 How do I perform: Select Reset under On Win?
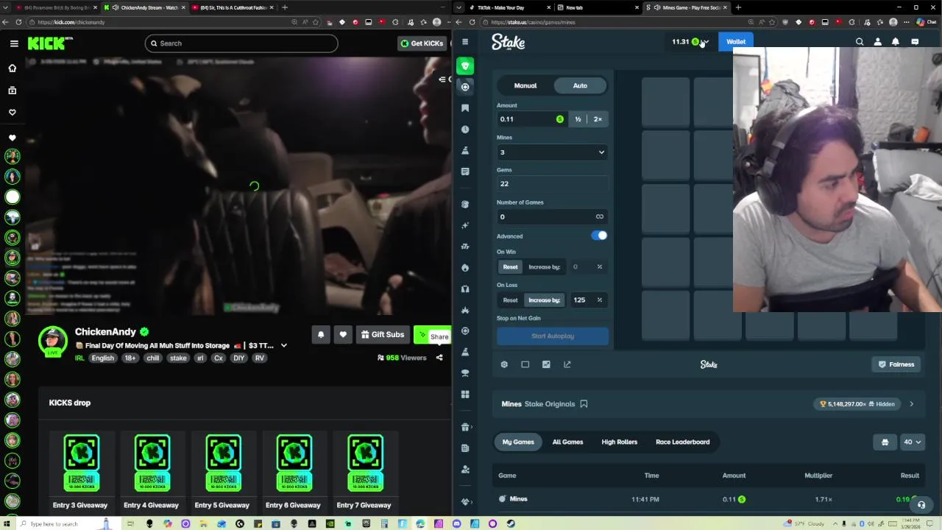(x=510, y=267)
